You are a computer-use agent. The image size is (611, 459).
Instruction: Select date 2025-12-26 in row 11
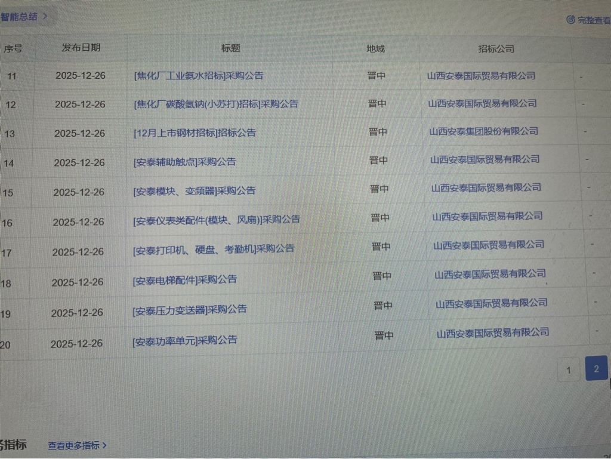point(81,75)
